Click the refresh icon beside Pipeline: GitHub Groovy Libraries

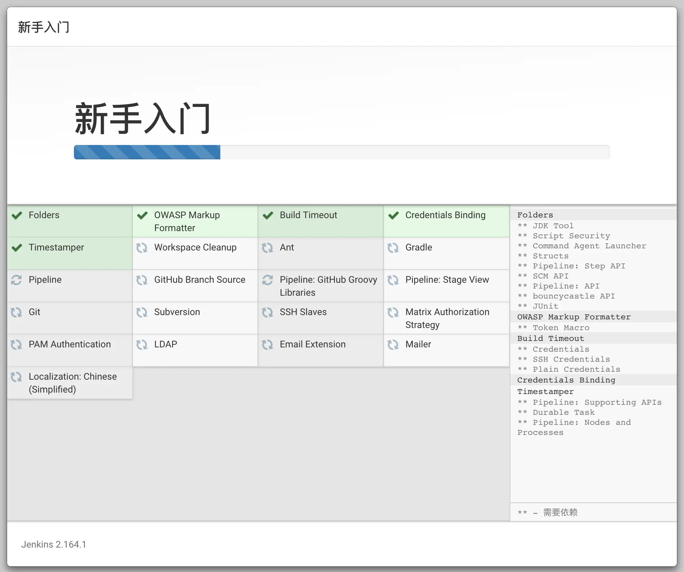[x=268, y=280]
